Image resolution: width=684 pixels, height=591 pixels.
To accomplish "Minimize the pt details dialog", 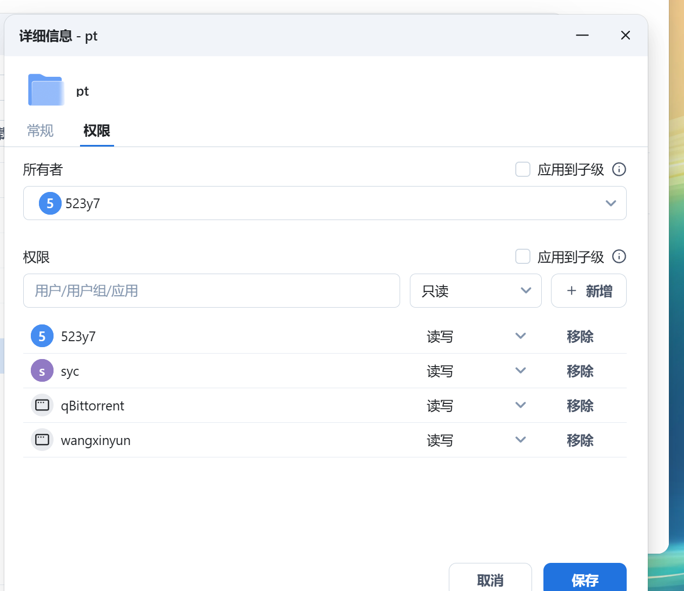I will [582, 36].
